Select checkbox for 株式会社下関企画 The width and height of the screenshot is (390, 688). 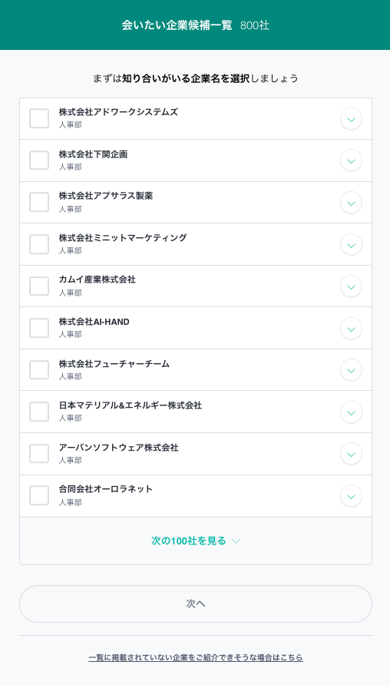click(x=39, y=160)
